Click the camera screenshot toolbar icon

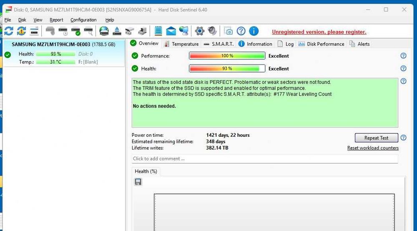pyautogui.click(x=228, y=31)
